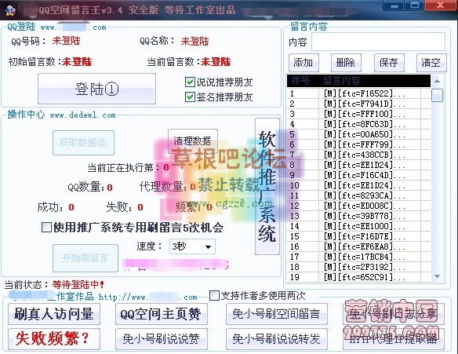Click the www.dedewl.com link text
This screenshot has width=458, height=354.
[x=82, y=115]
